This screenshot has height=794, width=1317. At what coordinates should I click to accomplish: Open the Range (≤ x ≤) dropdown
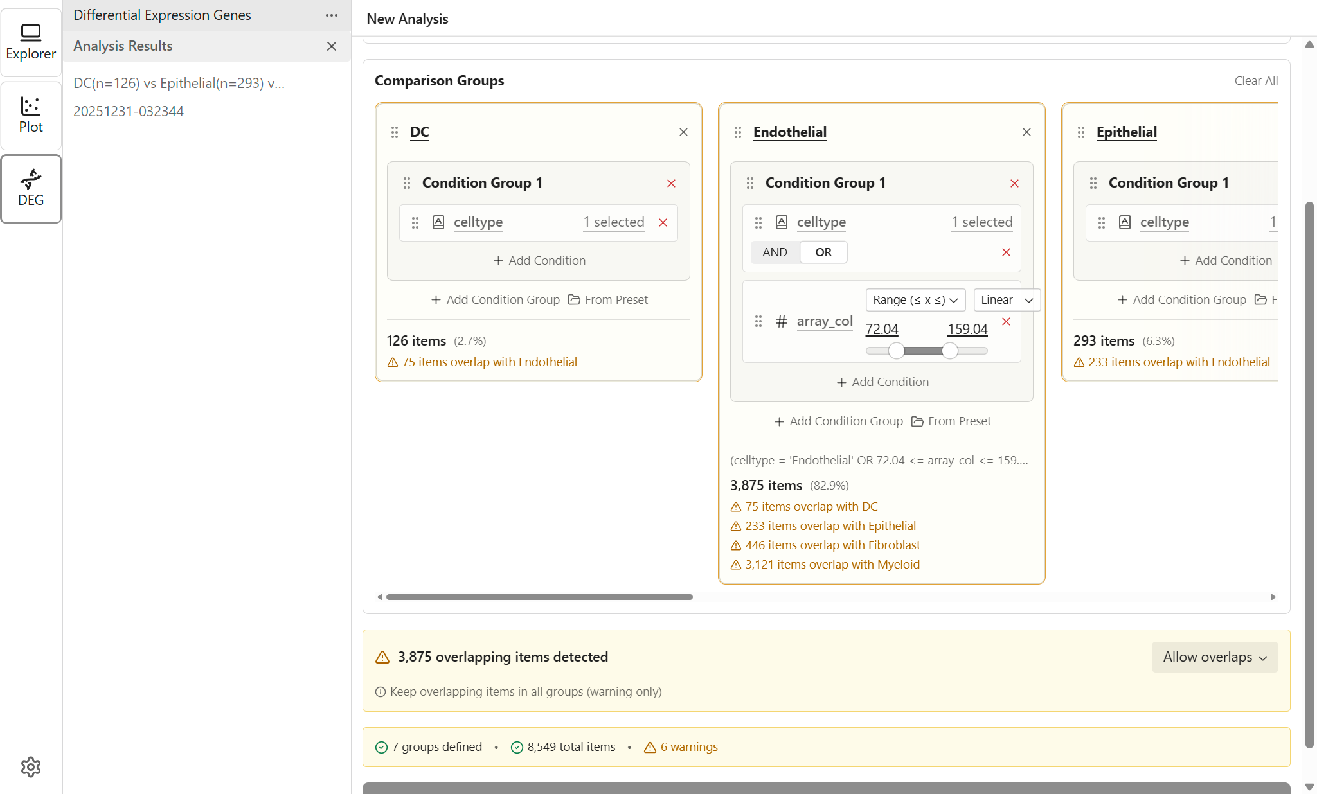(x=915, y=300)
